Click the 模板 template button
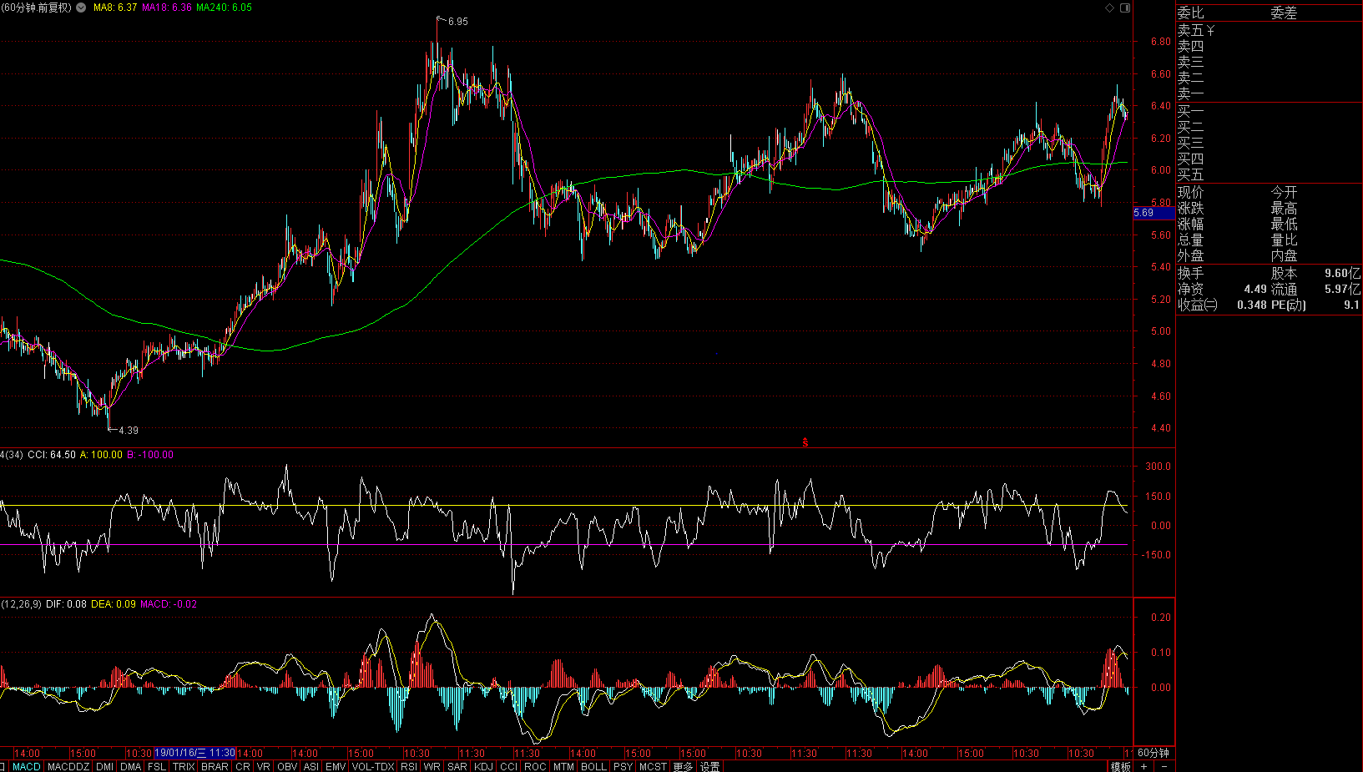 point(1120,766)
